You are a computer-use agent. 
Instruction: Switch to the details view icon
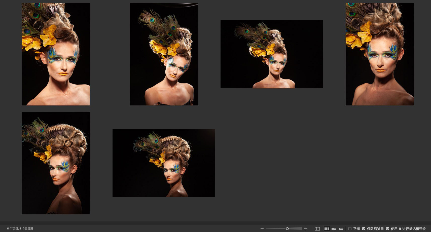334,229
